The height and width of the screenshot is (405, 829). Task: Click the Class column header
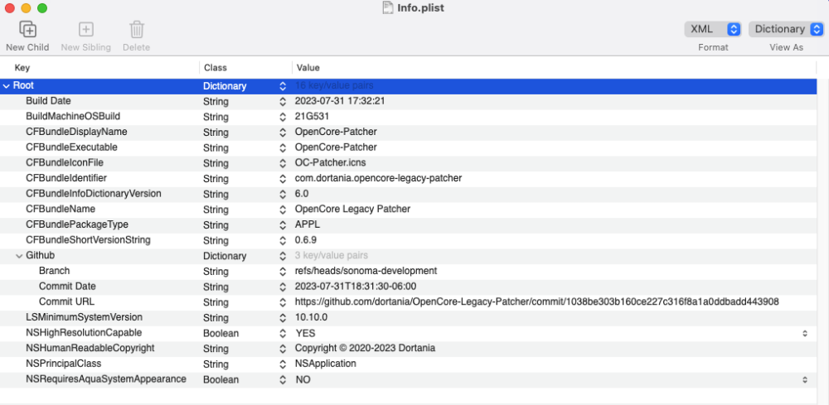[216, 68]
